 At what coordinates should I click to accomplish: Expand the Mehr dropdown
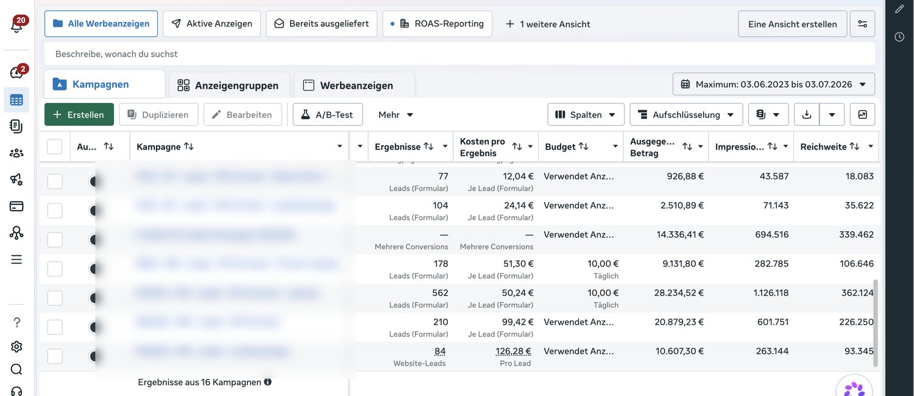tap(395, 114)
